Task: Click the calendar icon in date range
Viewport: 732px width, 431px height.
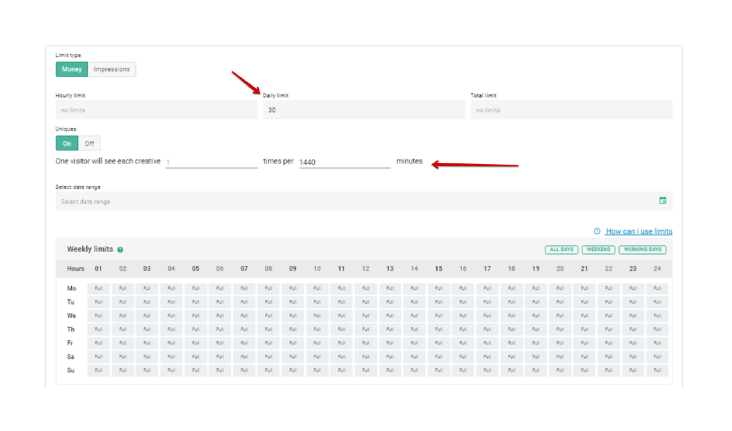Action: coord(662,200)
